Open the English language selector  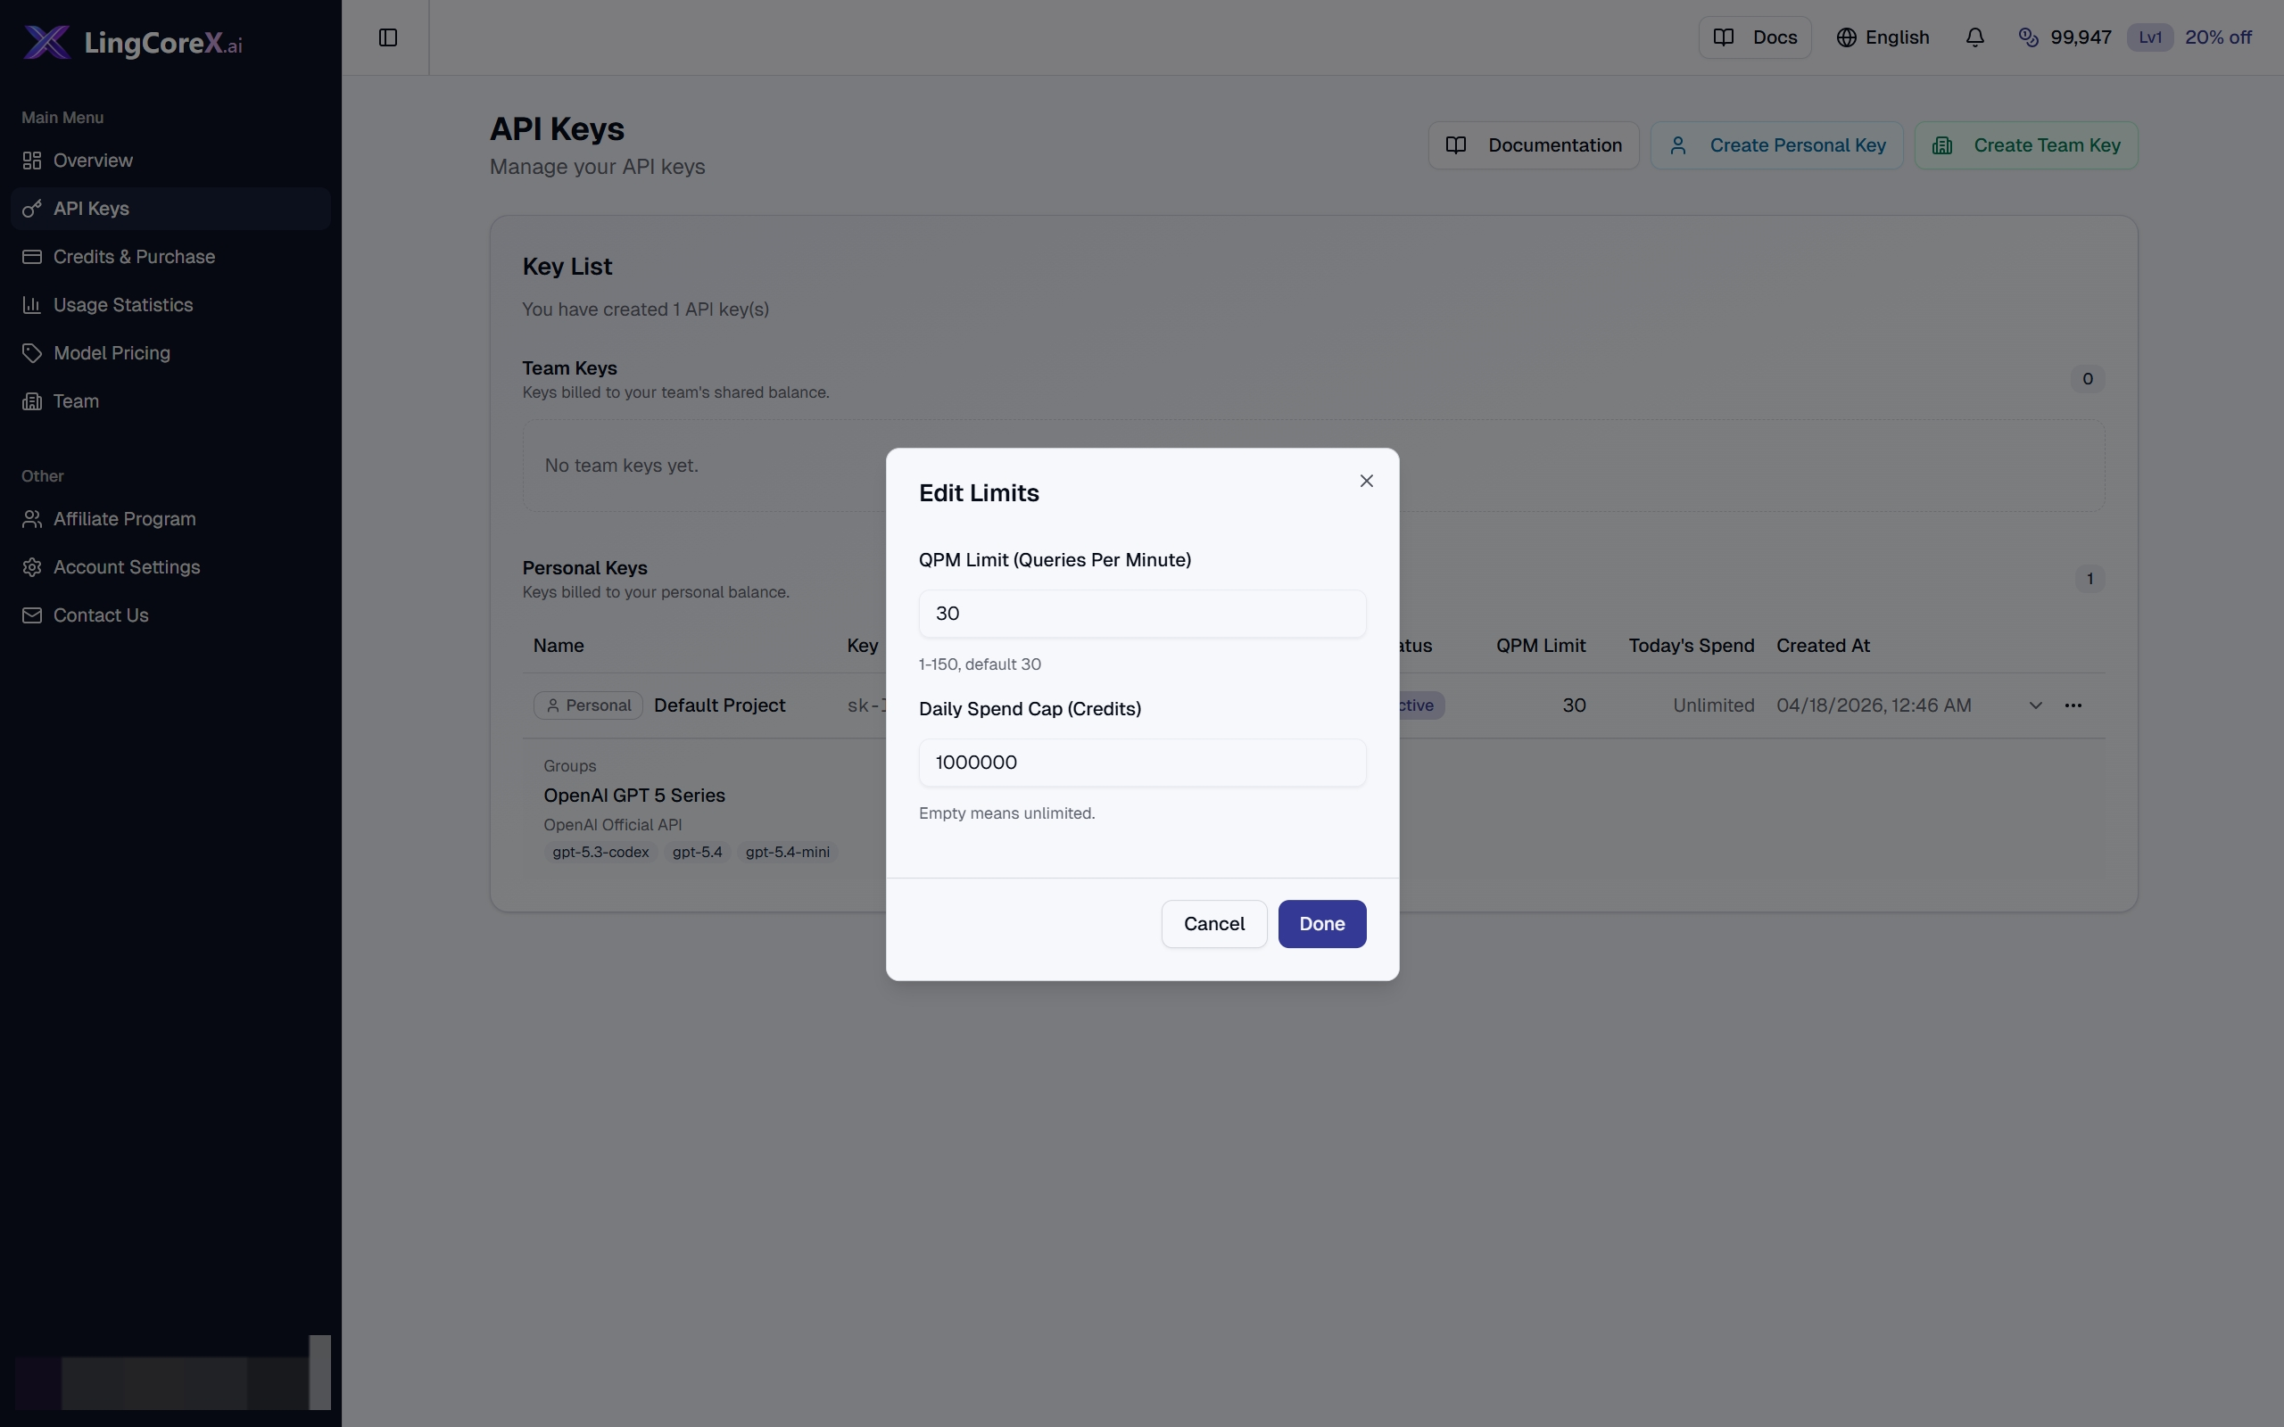tap(1883, 37)
